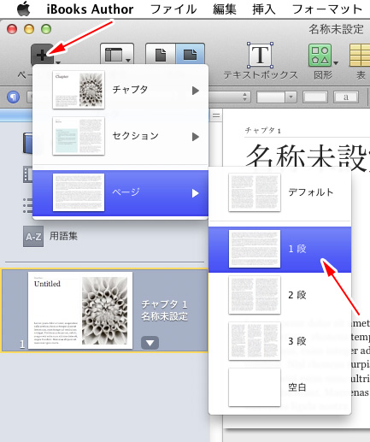The width and height of the screenshot is (370, 442).
Task: Click the デフォルト layout thumbnail
Action: (255, 192)
